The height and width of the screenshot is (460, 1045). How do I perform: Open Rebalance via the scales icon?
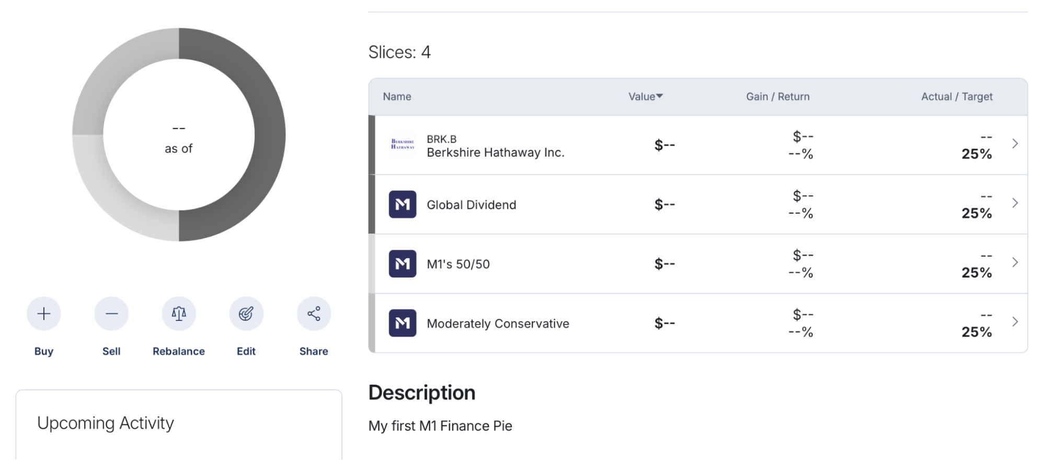tap(179, 314)
